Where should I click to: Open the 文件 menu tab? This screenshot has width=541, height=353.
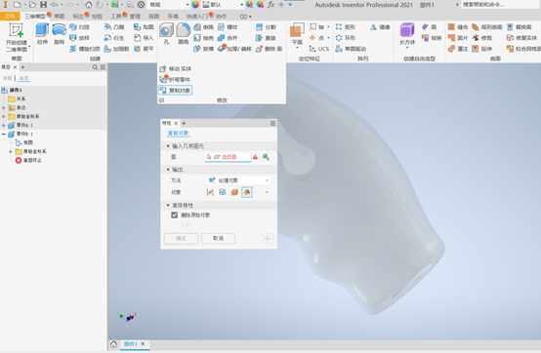10,17
